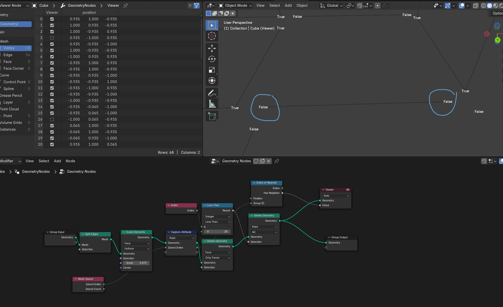Open Add menu in 3D viewport
The image size is (503, 307).
click(288, 6)
